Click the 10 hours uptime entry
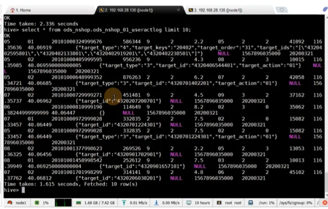This screenshot has height=209, width=328. [x=202, y=203]
